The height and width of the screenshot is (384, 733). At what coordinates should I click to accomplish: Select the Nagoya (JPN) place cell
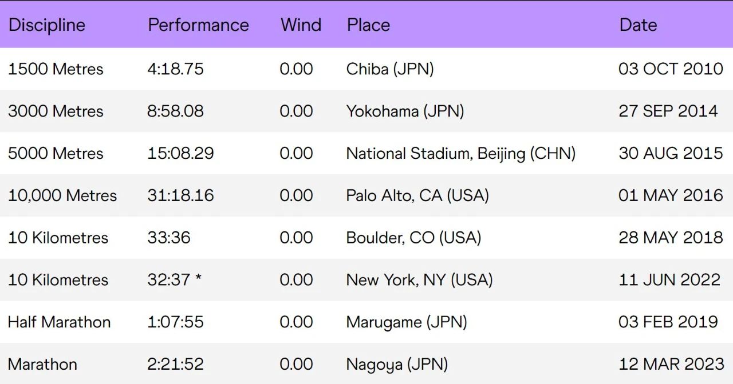(x=397, y=364)
